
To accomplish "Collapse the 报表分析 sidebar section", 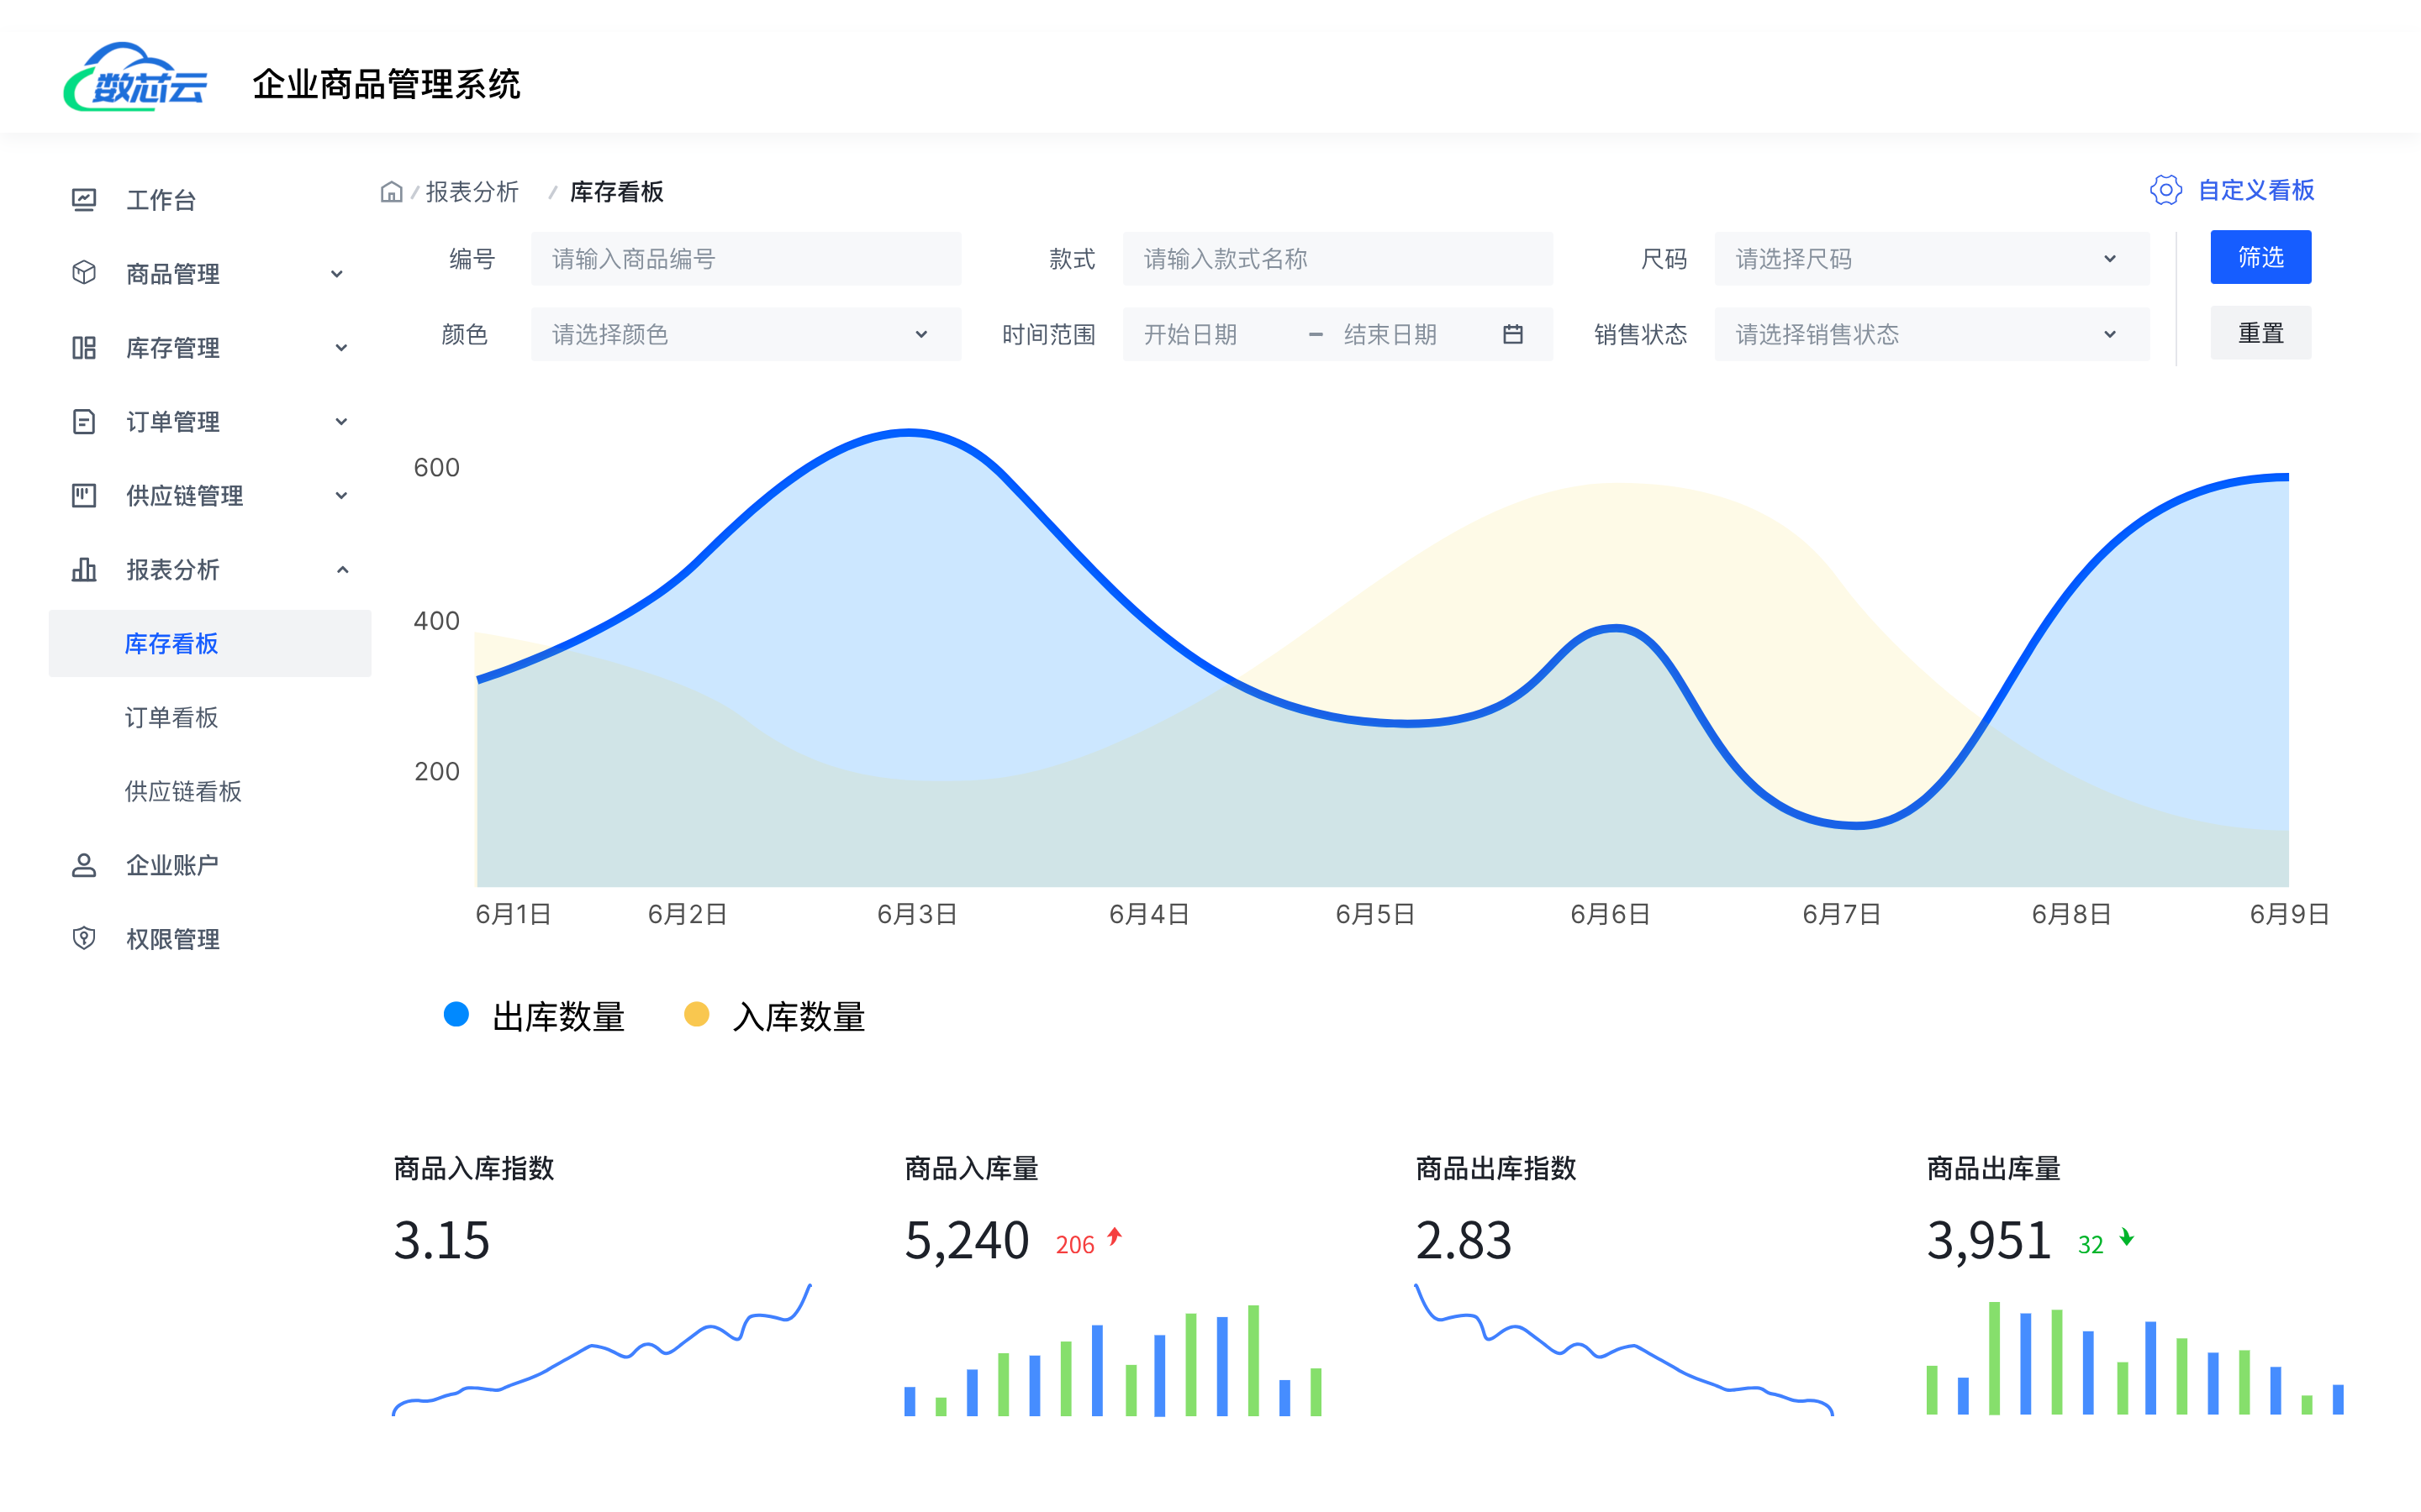I will point(344,569).
